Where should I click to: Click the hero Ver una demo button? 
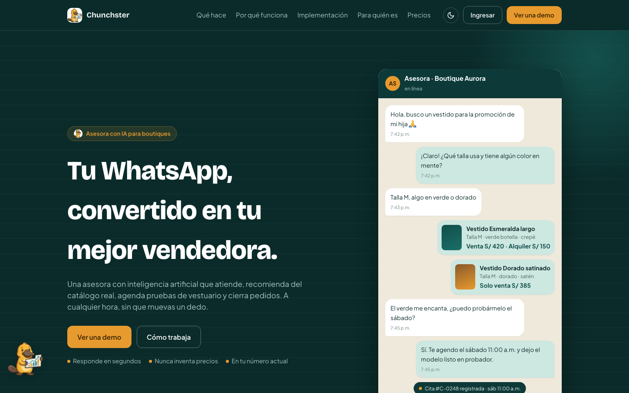[x=99, y=337]
